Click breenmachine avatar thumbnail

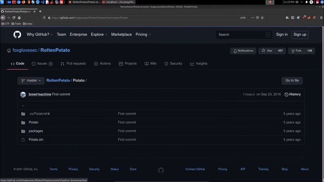pos(23,95)
